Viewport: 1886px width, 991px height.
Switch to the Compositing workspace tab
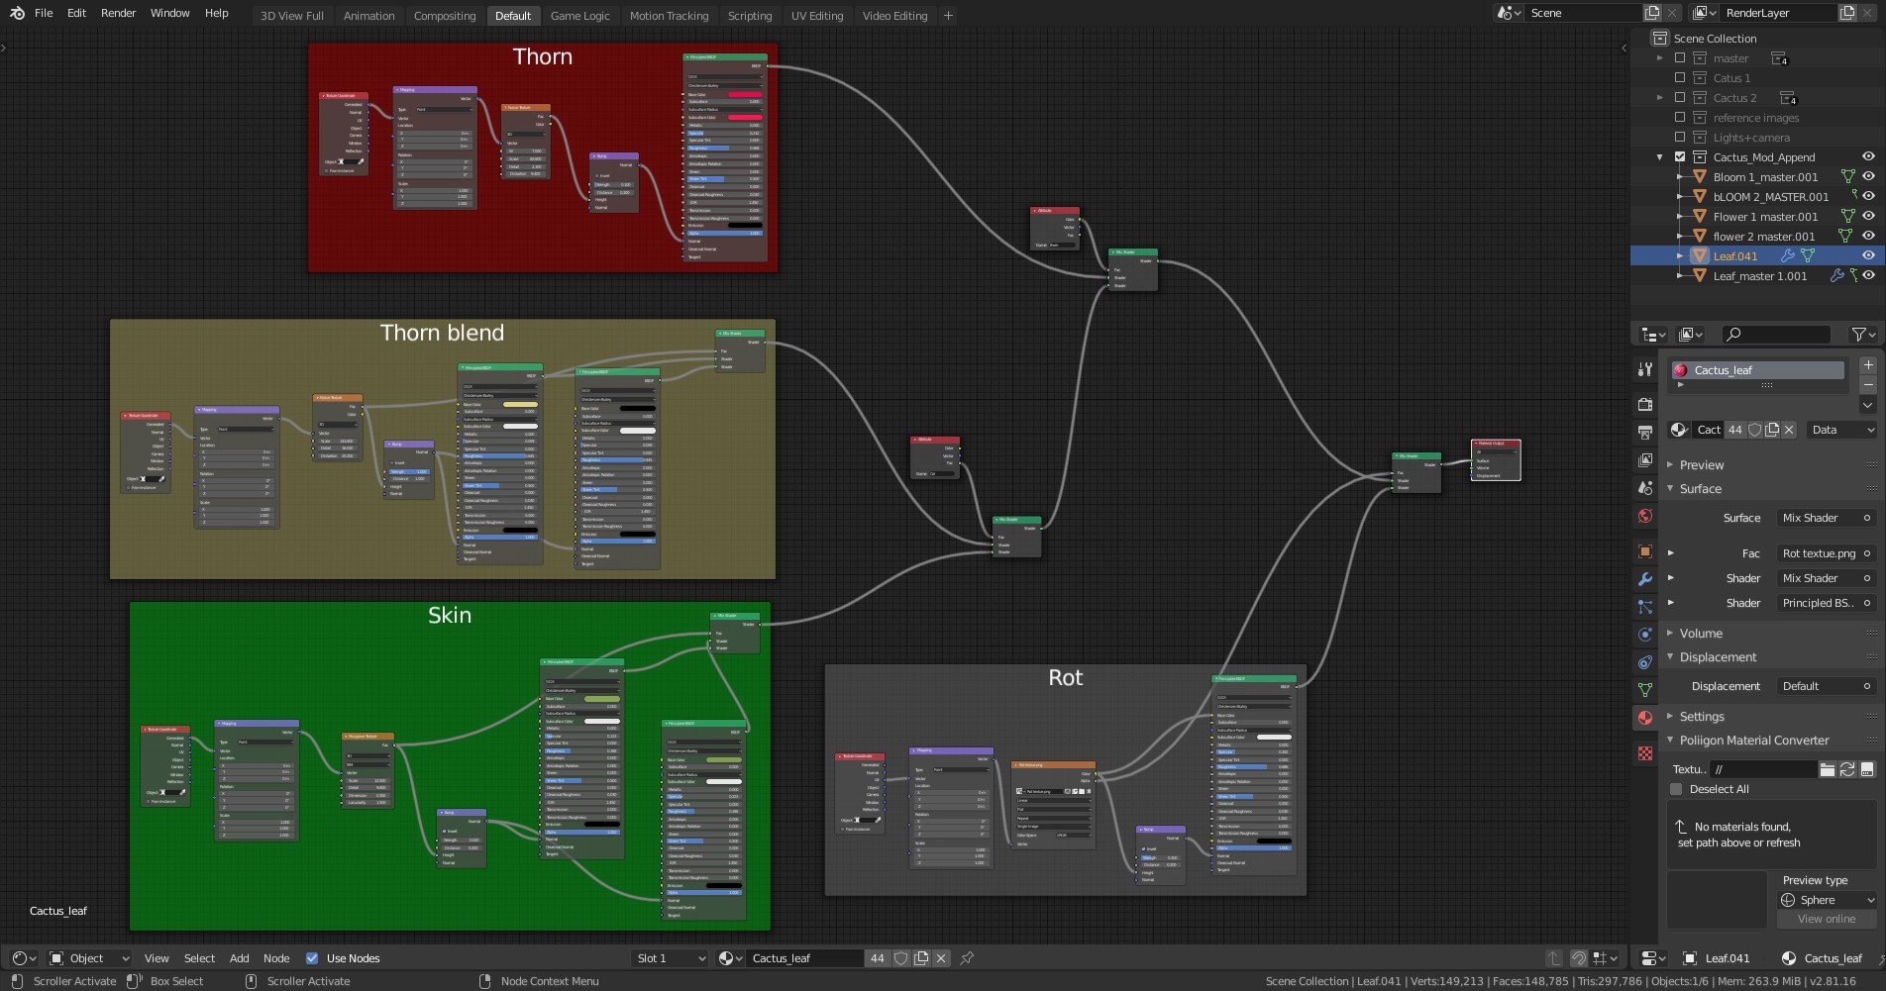(x=444, y=16)
